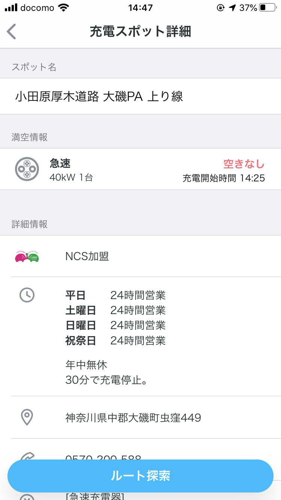Tap the Wi-Fi status icon
Viewport: 281px width, 500px height.
(x=64, y=7)
